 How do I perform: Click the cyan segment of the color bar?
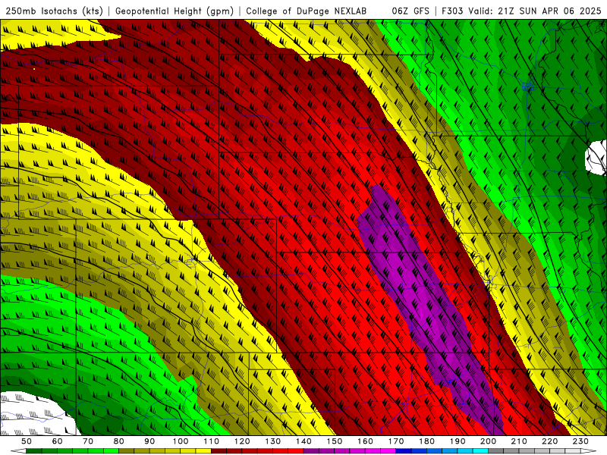coord(480,451)
